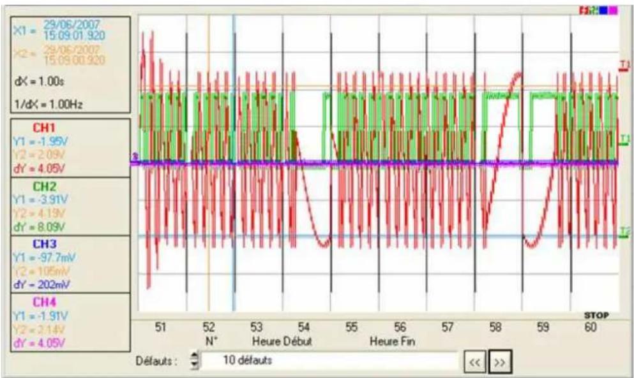Click time axis label 59
This screenshot has width=634, height=378.
pyautogui.click(x=543, y=327)
